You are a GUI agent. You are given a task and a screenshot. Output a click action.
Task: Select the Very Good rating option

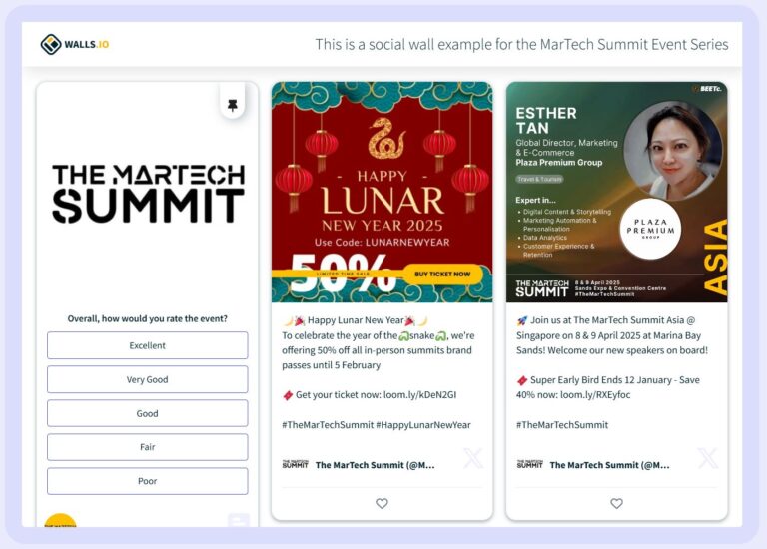[147, 379]
